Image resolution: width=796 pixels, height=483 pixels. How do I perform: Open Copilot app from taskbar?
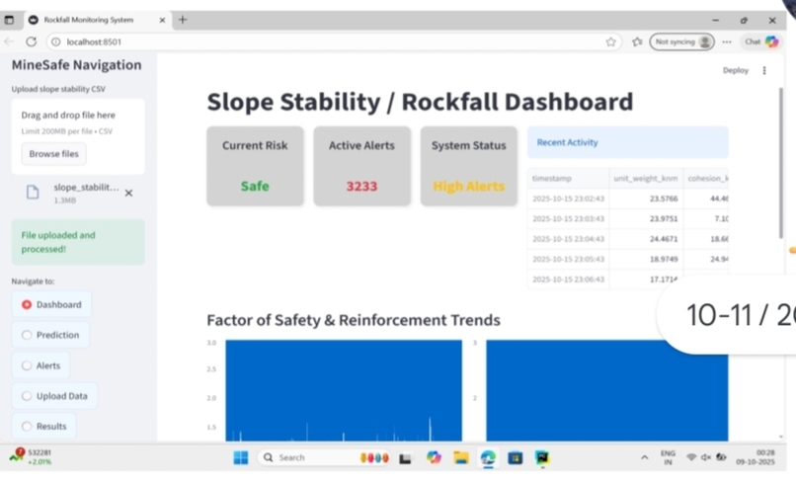(434, 457)
